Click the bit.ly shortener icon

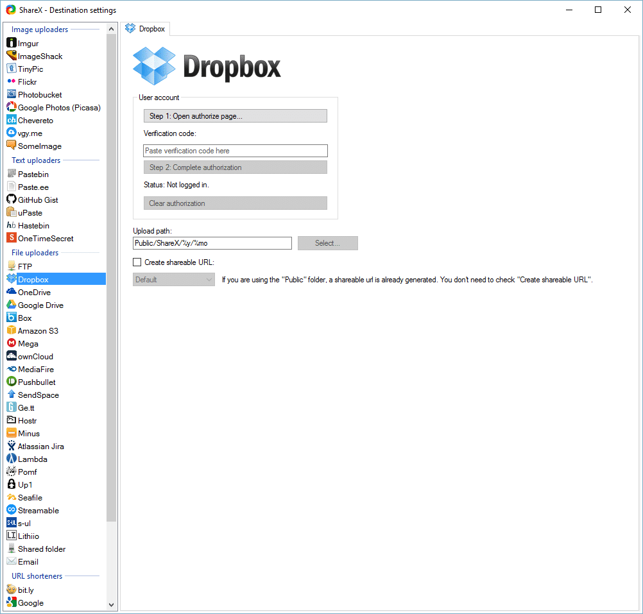(11, 589)
